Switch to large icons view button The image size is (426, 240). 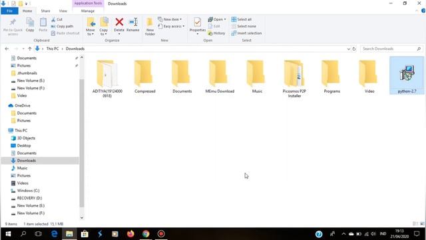[422, 224]
